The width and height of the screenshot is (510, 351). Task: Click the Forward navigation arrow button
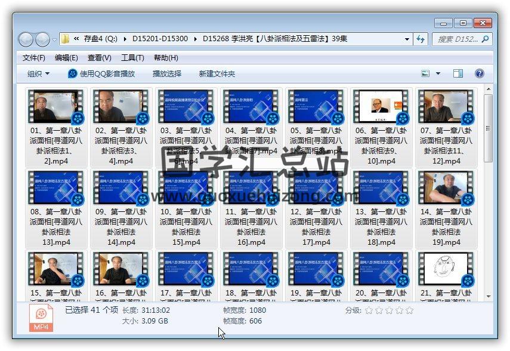(42, 39)
